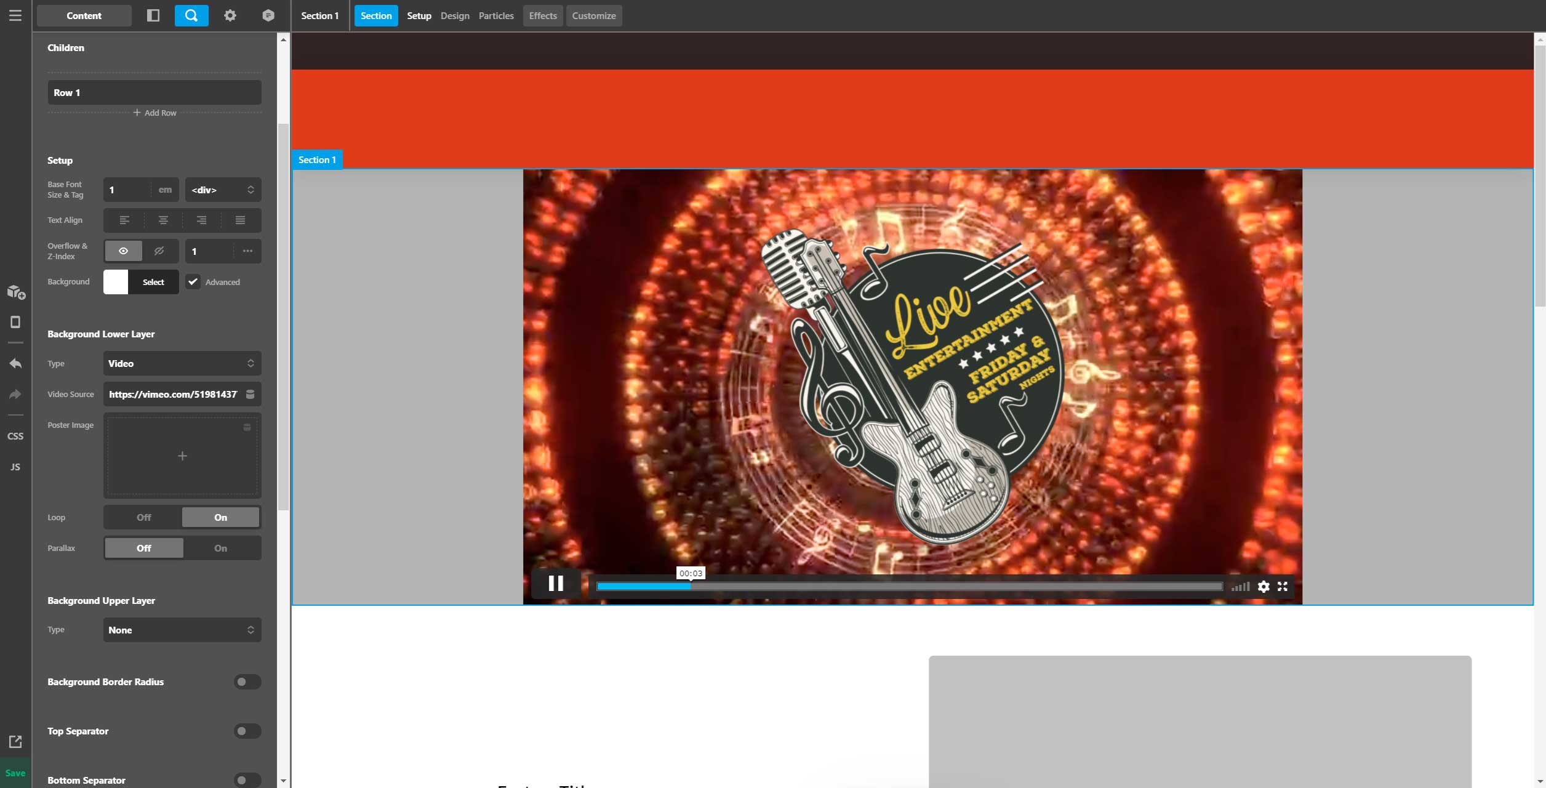Save the page

pos(15,773)
